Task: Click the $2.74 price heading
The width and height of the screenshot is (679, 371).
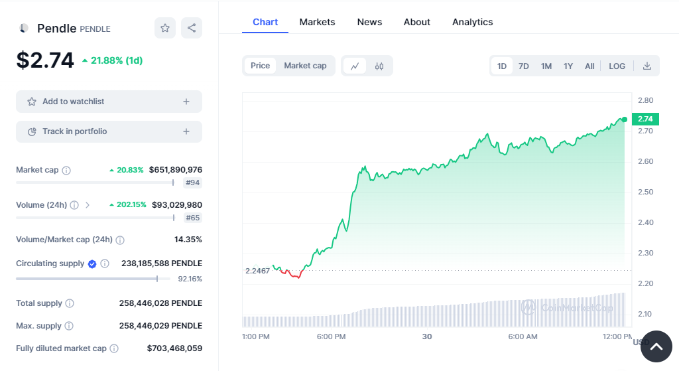Action: 45,60
